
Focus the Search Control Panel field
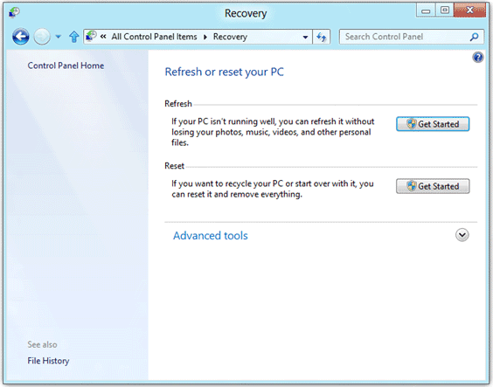tap(406, 37)
